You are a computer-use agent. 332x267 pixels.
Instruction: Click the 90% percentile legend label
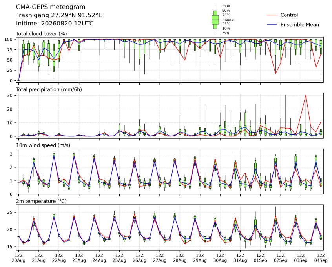point(226,10)
